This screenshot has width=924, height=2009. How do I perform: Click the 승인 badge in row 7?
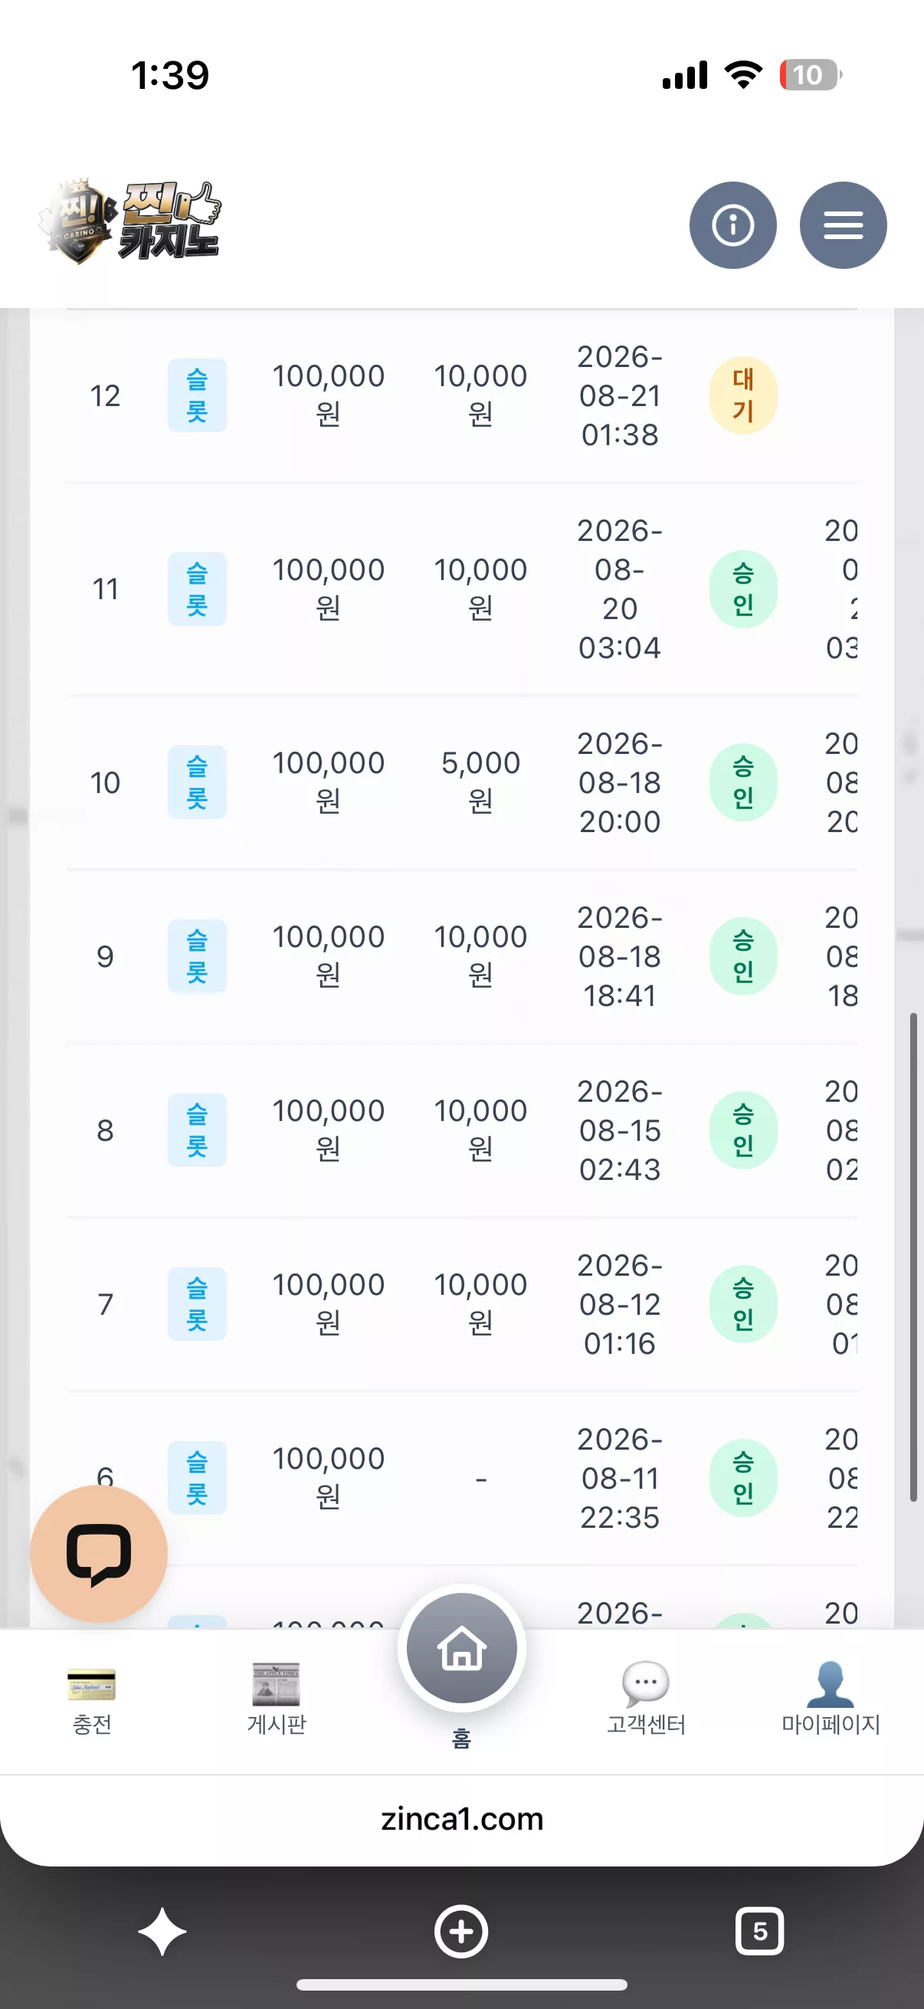[743, 1304]
